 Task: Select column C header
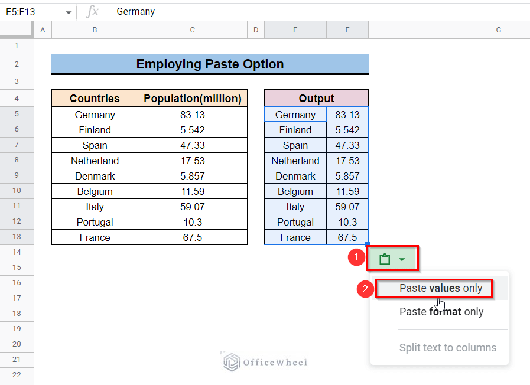click(x=193, y=30)
